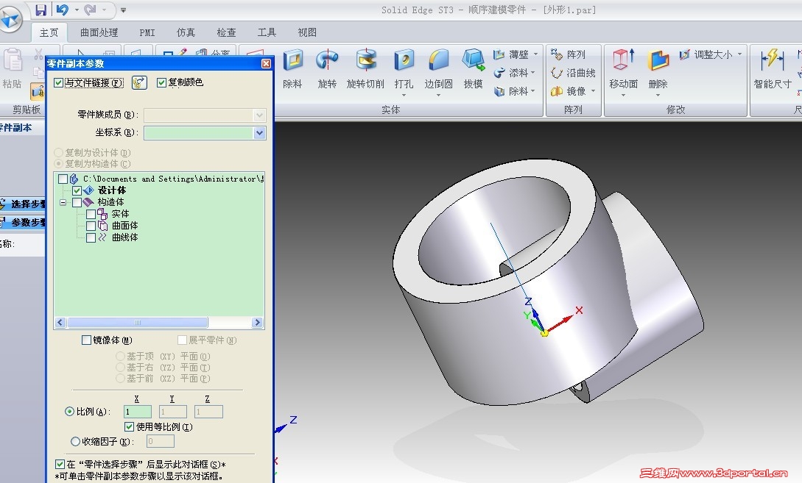Screen dimensions: 802x483
Task: Check the 曲面体 checkbox
Action: 91,226
